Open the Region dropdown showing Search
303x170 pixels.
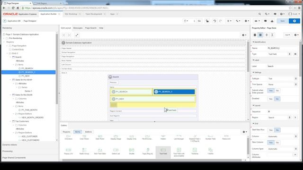pos(279,118)
